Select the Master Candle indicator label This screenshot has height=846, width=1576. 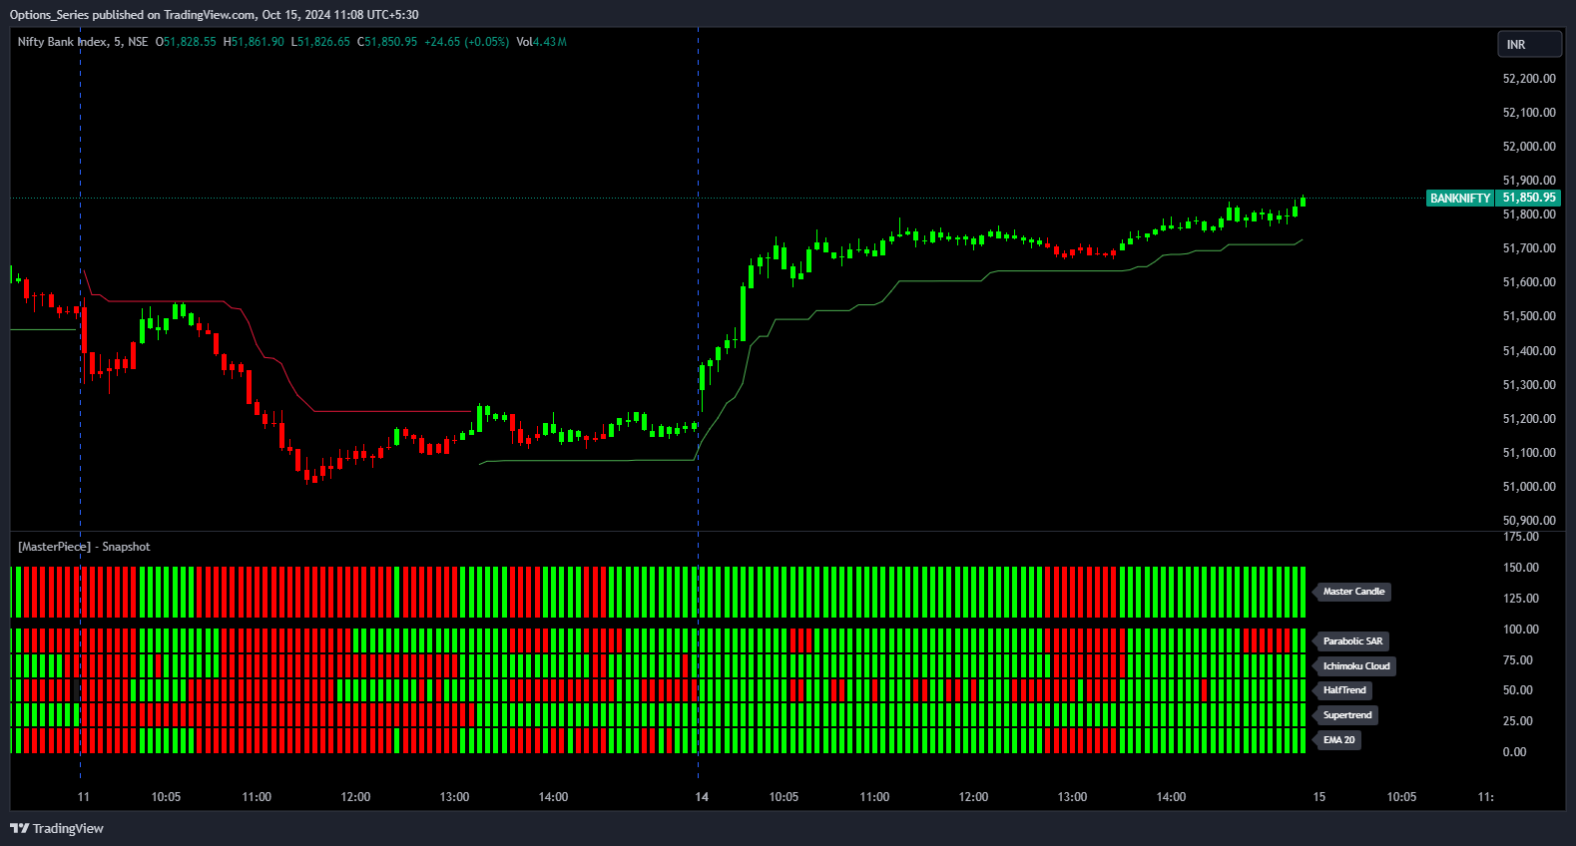[x=1353, y=592]
